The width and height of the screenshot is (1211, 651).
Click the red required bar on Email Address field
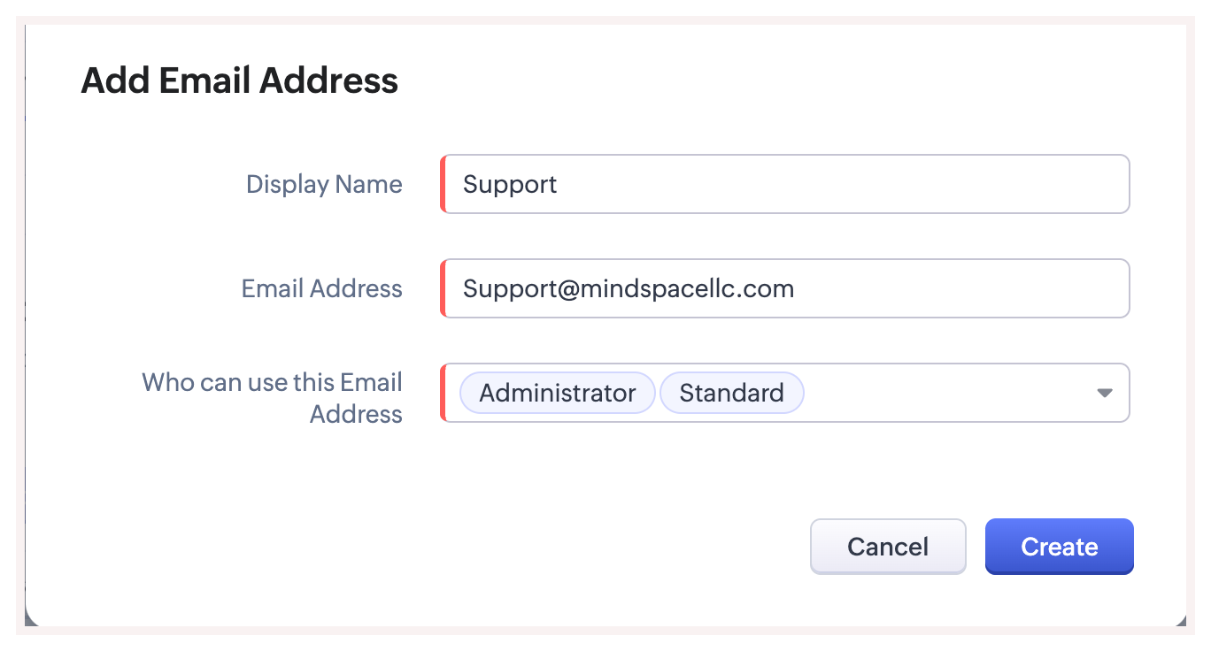[443, 288]
